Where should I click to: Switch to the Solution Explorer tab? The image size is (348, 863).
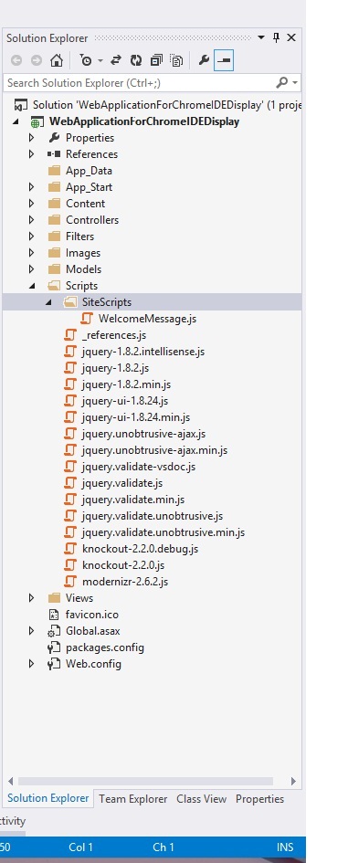pyautogui.click(x=47, y=798)
